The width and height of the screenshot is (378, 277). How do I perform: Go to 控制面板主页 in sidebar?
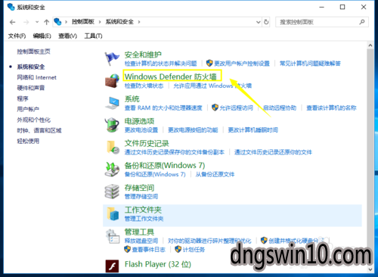pos(33,51)
